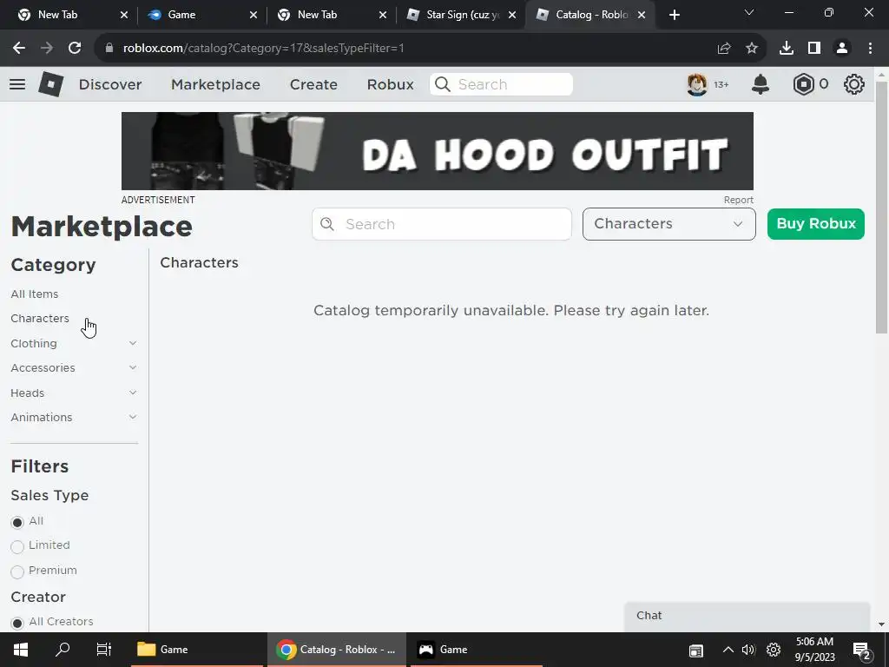Open the Game folder on the taskbar

point(197,650)
